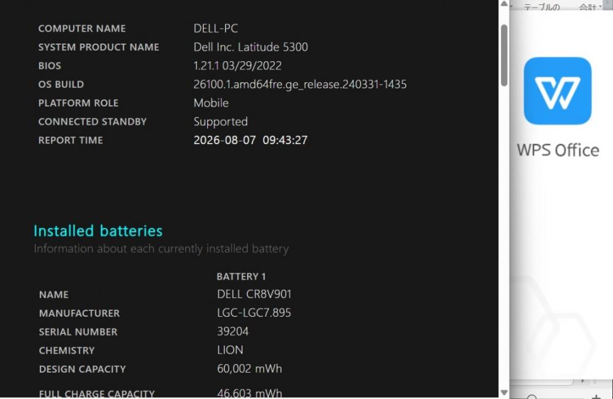
Task: Click the zoom-in plus icon in WPS window
Action: [x=596, y=397]
